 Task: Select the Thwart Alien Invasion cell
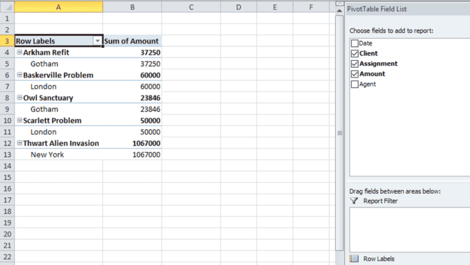pyautogui.click(x=59, y=143)
